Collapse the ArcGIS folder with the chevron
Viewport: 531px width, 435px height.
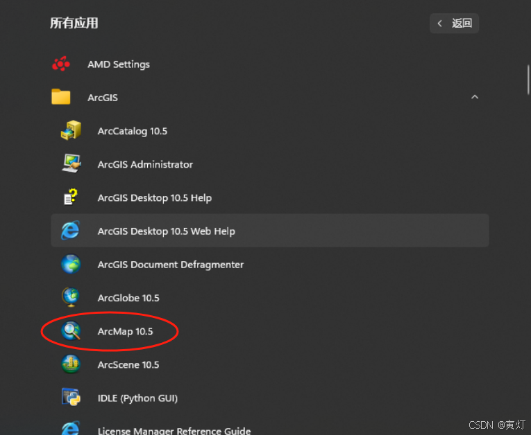point(475,97)
